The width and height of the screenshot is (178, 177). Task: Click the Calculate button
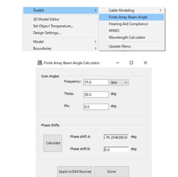[53, 143]
